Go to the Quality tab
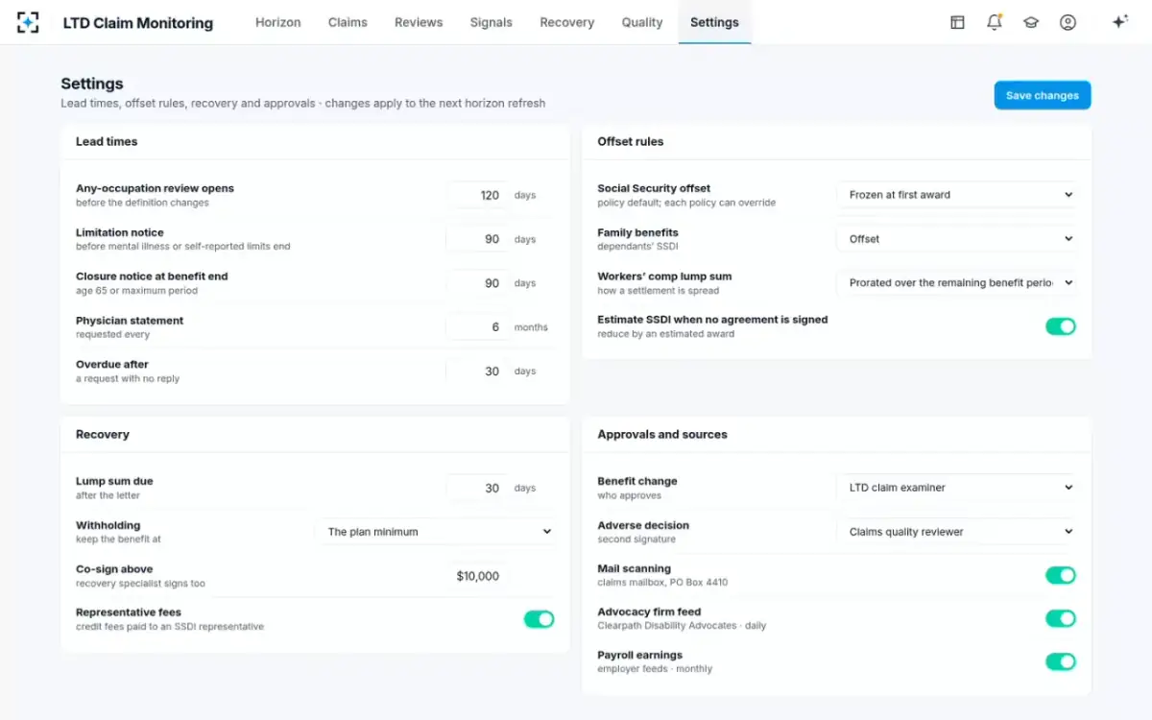This screenshot has height=720, width=1152. tap(642, 22)
